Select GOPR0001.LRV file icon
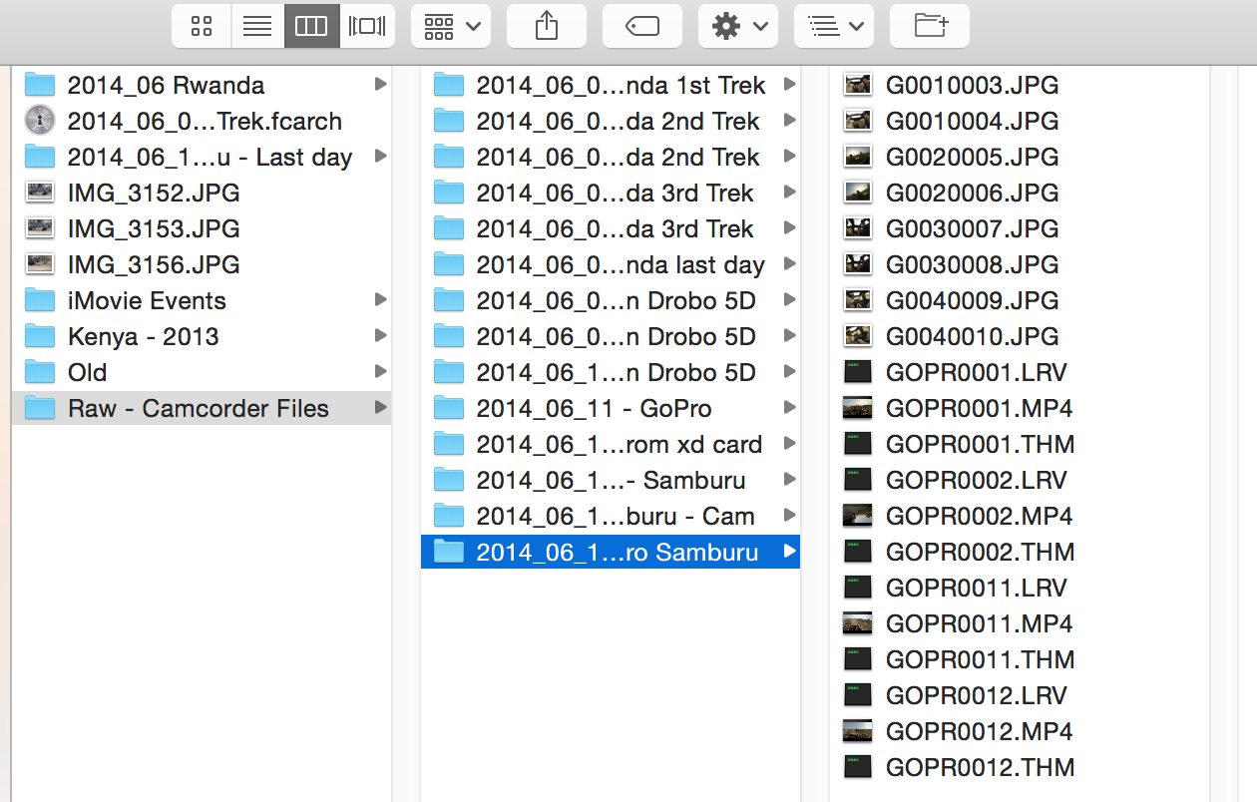Screen dimensions: 1257x802 [x=858, y=372]
